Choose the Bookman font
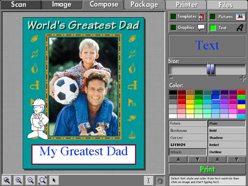 coord(187,130)
